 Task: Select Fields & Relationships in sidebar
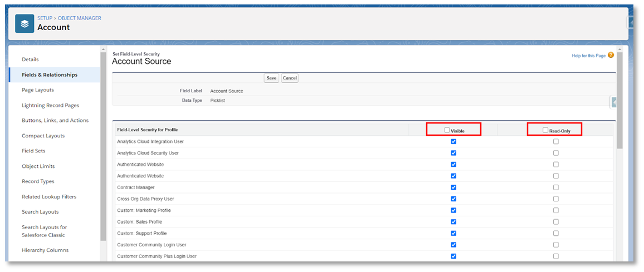[50, 75]
